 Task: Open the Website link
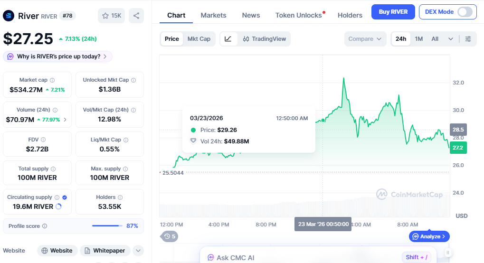pos(57,251)
